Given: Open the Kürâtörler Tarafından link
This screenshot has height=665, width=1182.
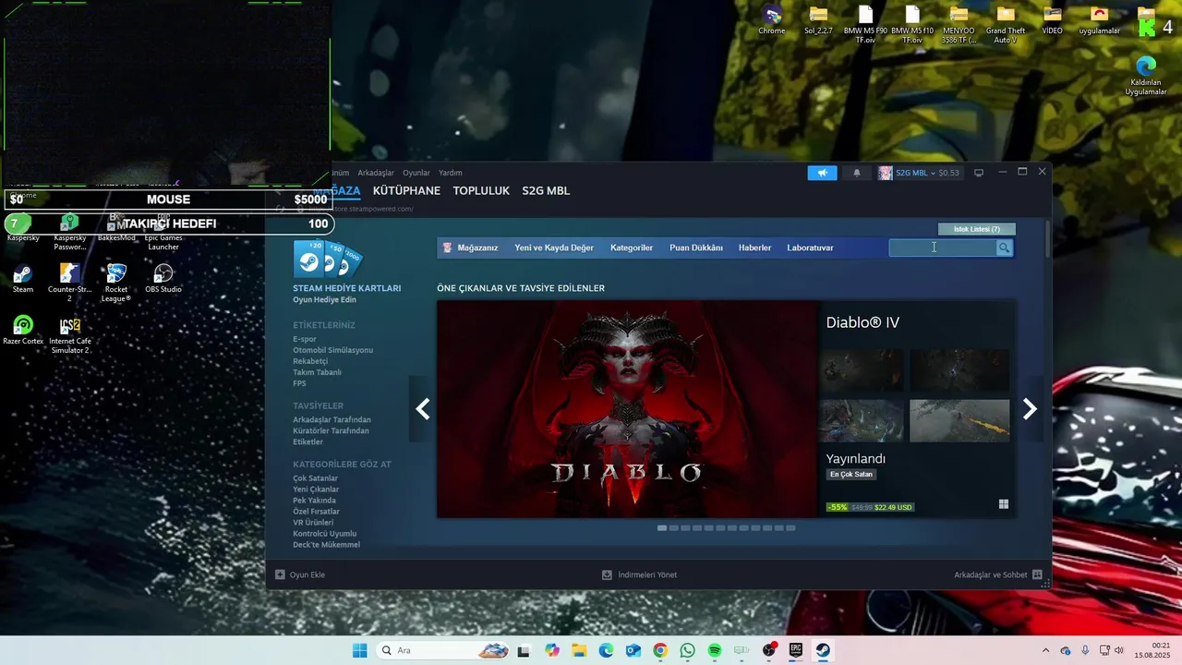Looking at the screenshot, I should [332, 430].
